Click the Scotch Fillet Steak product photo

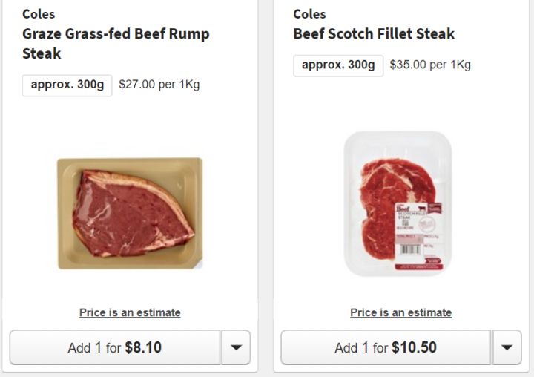tap(398, 203)
